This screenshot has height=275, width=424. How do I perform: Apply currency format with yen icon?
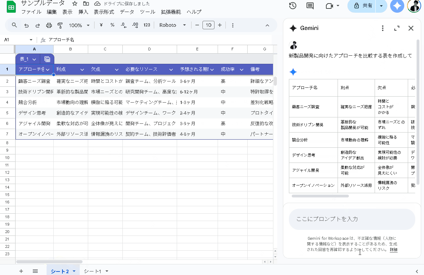[101, 25]
